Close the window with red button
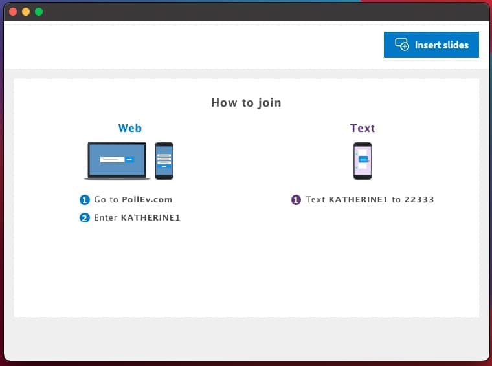 tap(13, 12)
